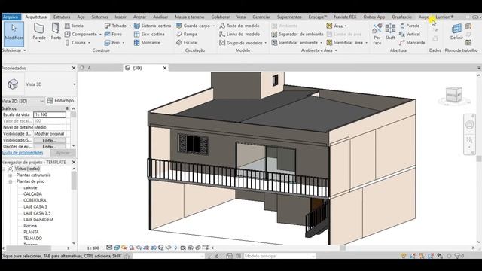Select the Área tool
482x271 pixels.
pos(334,26)
